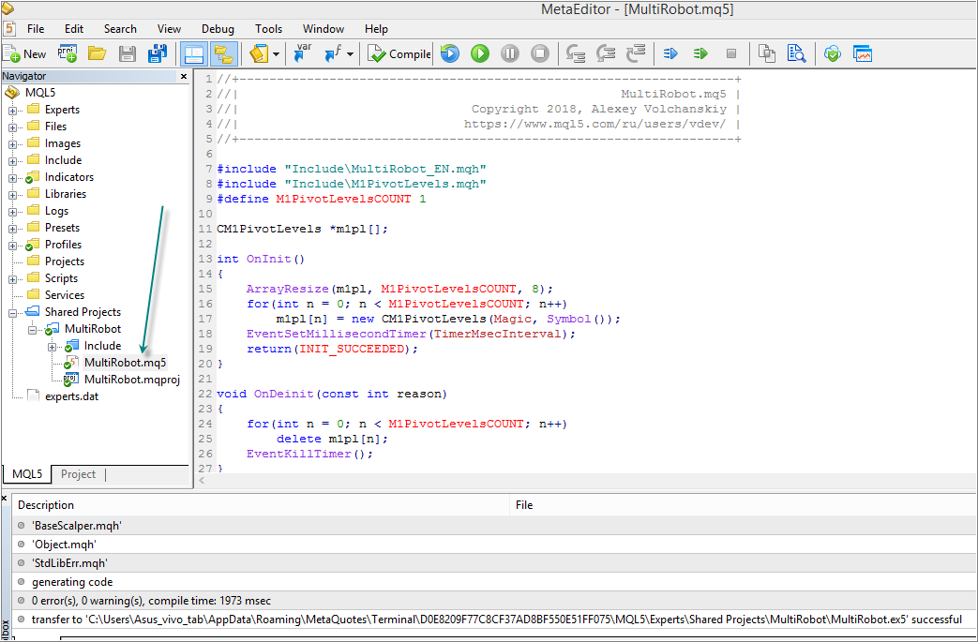Expand the top-level Include folder

pyautogui.click(x=12, y=161)
